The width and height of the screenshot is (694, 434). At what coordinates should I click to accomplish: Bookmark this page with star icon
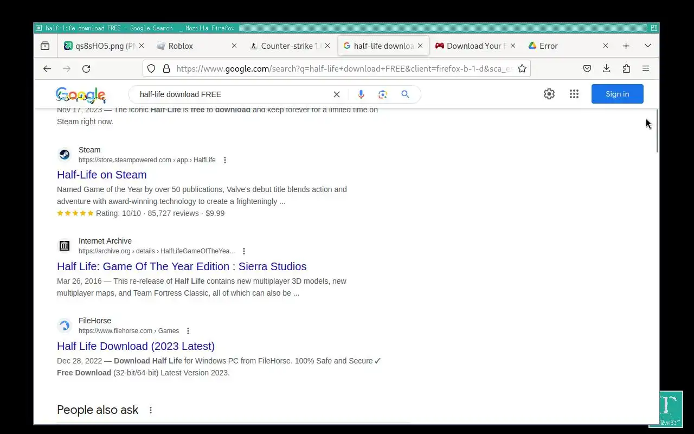pos(522,68)
